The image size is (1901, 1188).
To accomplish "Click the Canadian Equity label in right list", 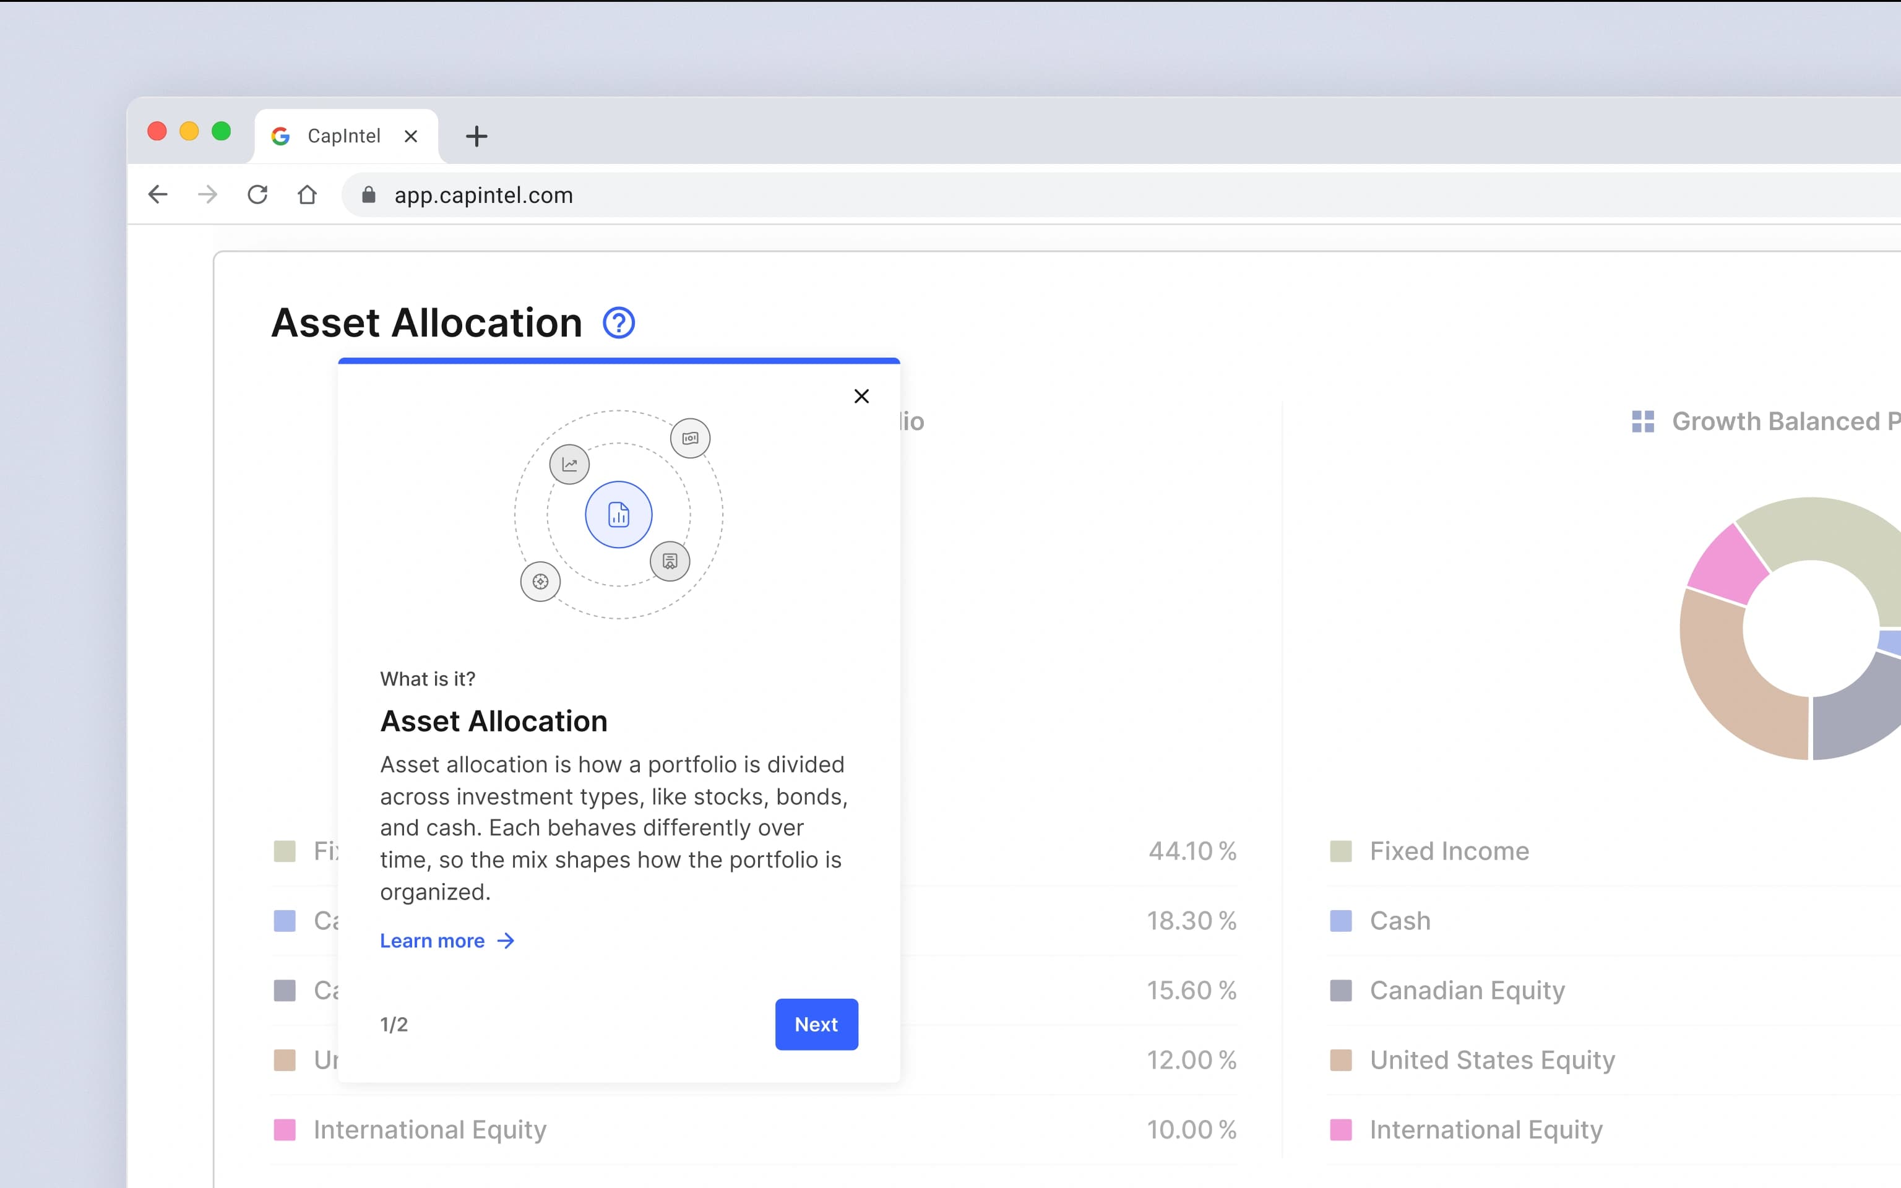I will [1467, 991].
